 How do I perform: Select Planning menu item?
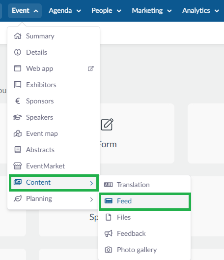pyautogui.click(x=54, y=198)
